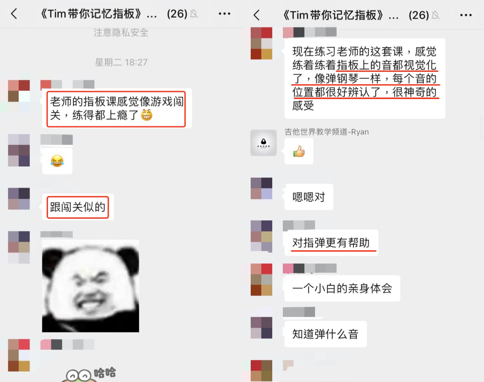The height and width of the screenshot is (382, 484).
Task: Tap the laughing-crying emoji message
Action: pyautogui.click(x=57, y=161)
